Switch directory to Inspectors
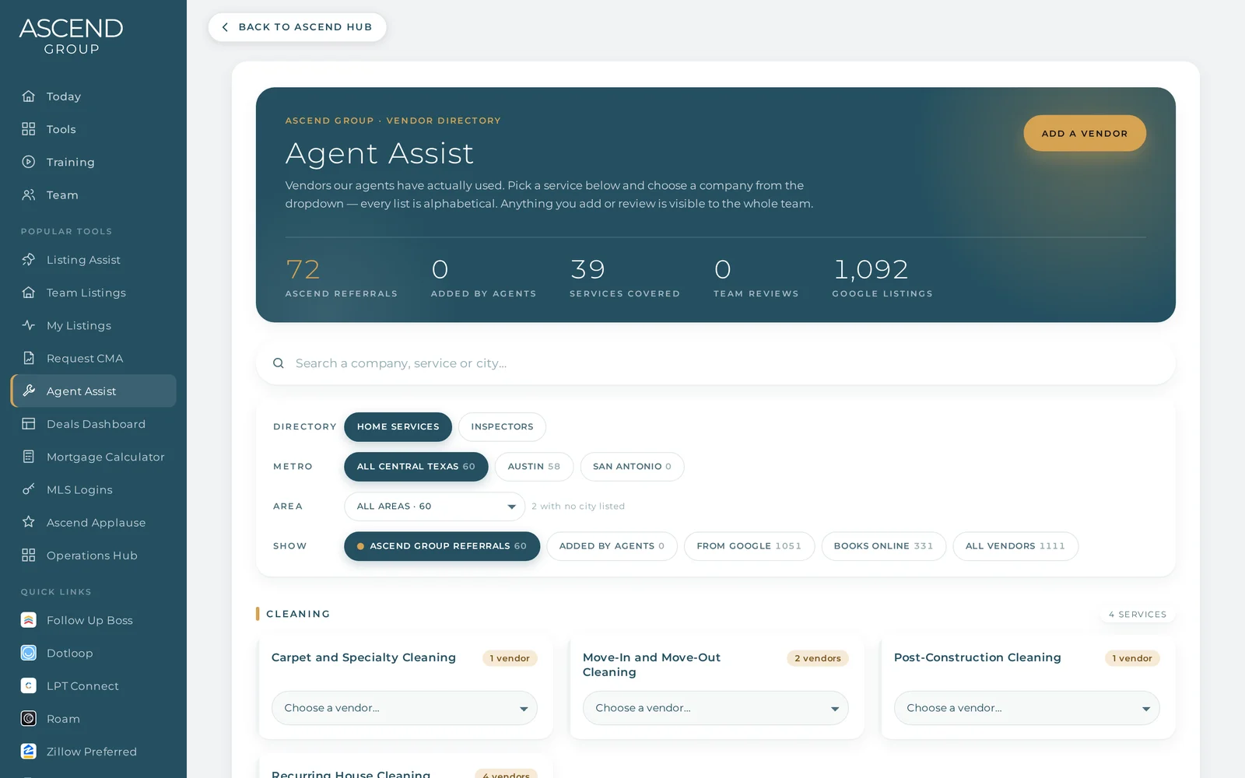Image resolution: width=1245 pixels, height=778 pixels. coord(502,426)
